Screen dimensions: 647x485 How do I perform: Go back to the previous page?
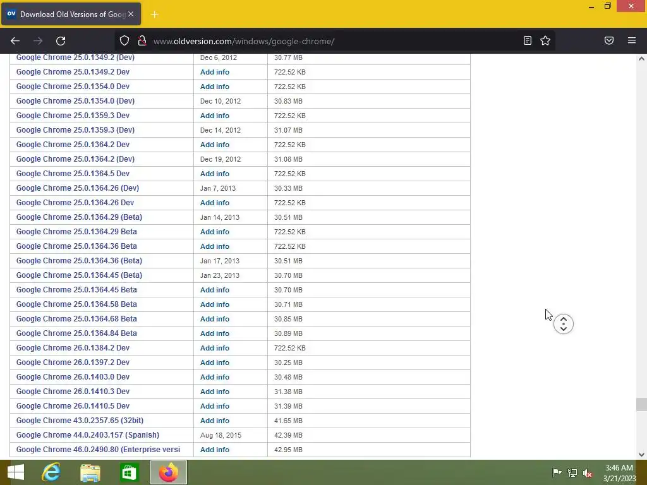(15, 41)
